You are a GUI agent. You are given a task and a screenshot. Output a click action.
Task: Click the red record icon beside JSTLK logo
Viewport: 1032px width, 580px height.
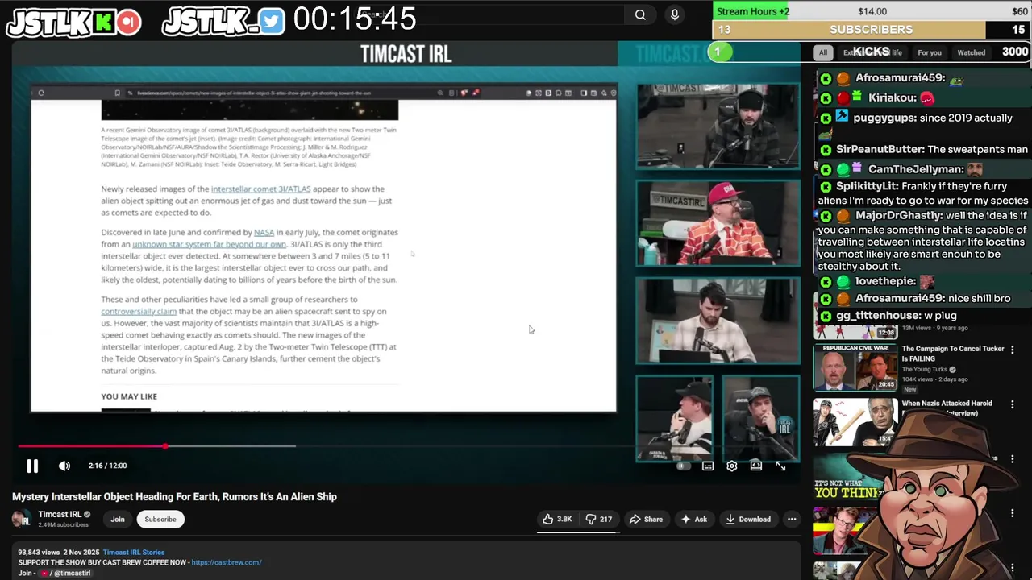128,23
